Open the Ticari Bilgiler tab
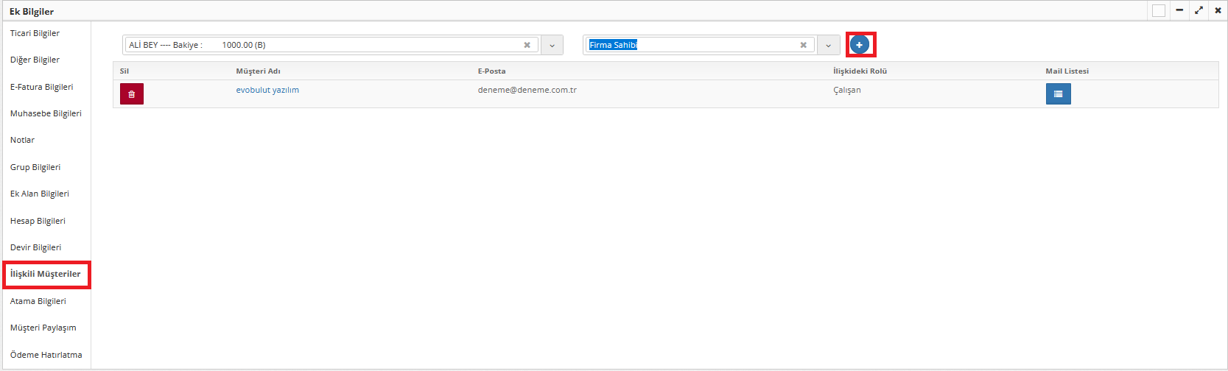 pyautogui.click(x=35, y=33)
